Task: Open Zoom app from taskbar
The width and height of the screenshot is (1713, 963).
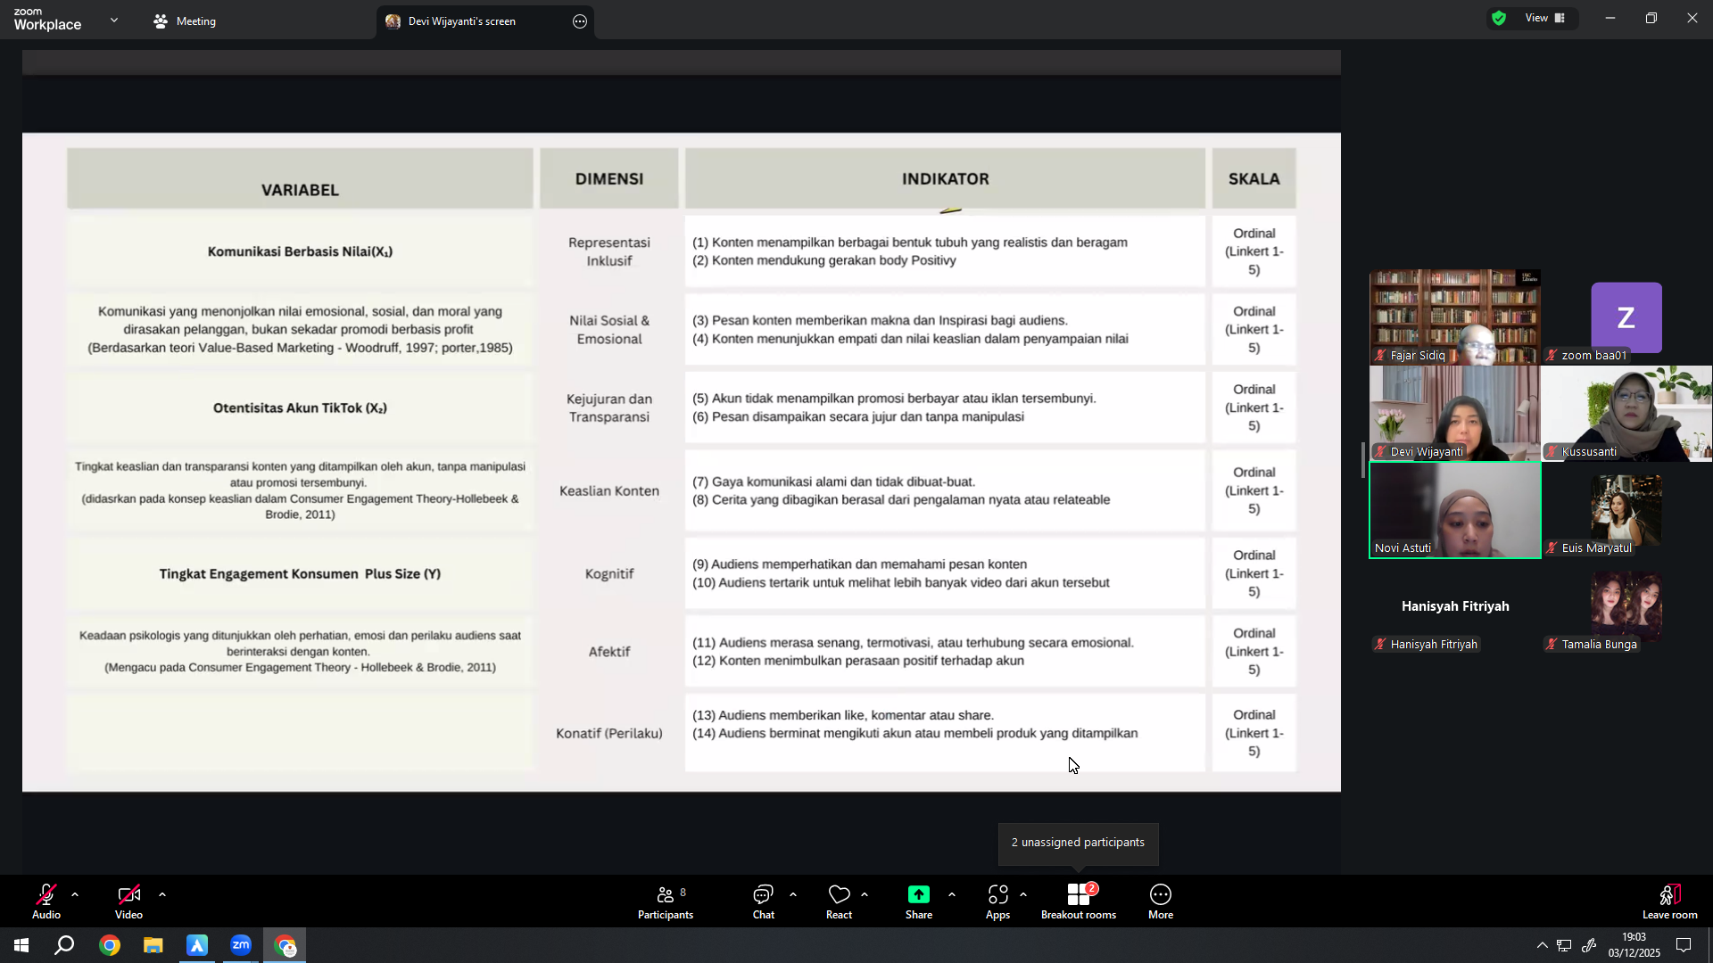Action: pos(241,945)
